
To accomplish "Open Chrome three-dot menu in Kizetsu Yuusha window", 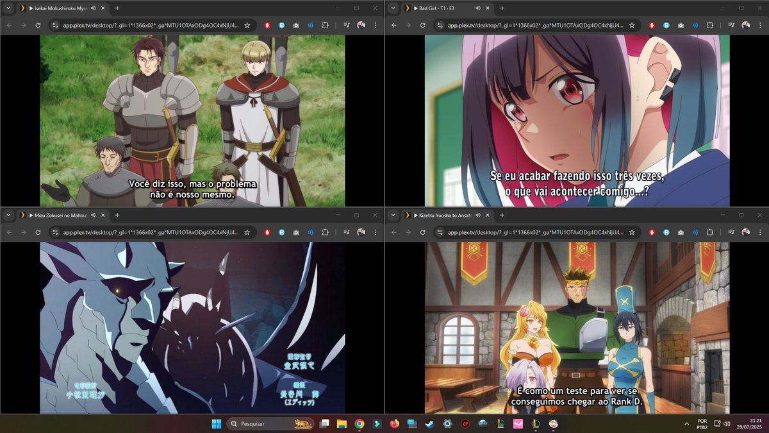I will click(760, 232).
